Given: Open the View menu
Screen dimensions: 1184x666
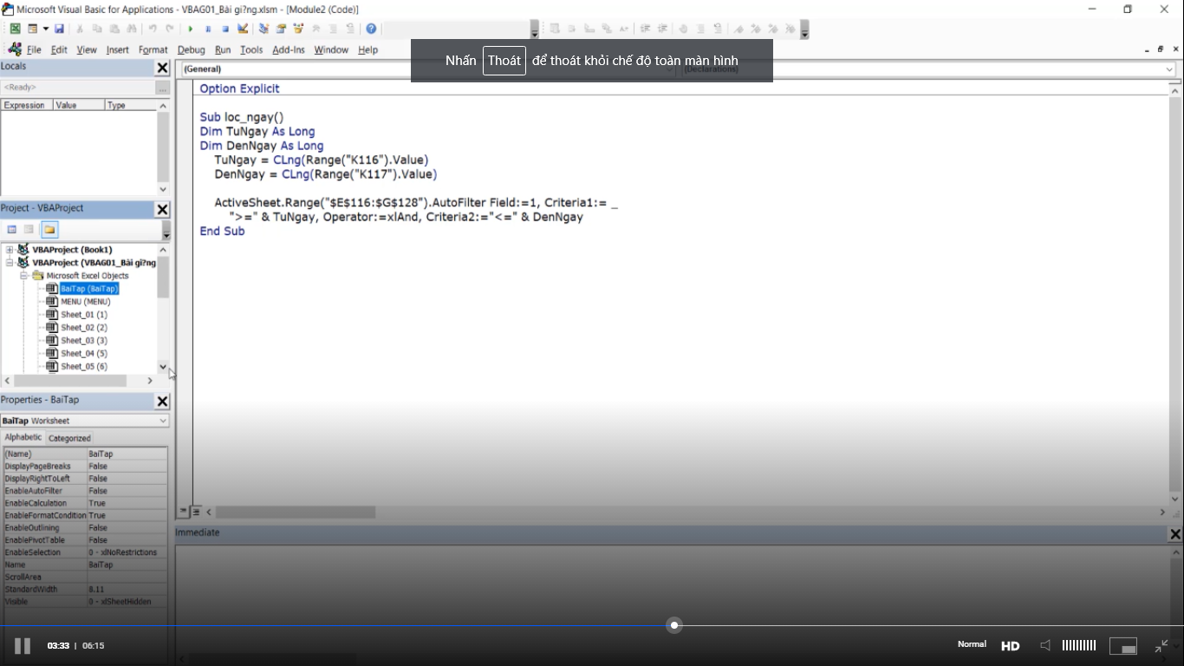Looking at the screenshot, I should click(x=87, y=50).
